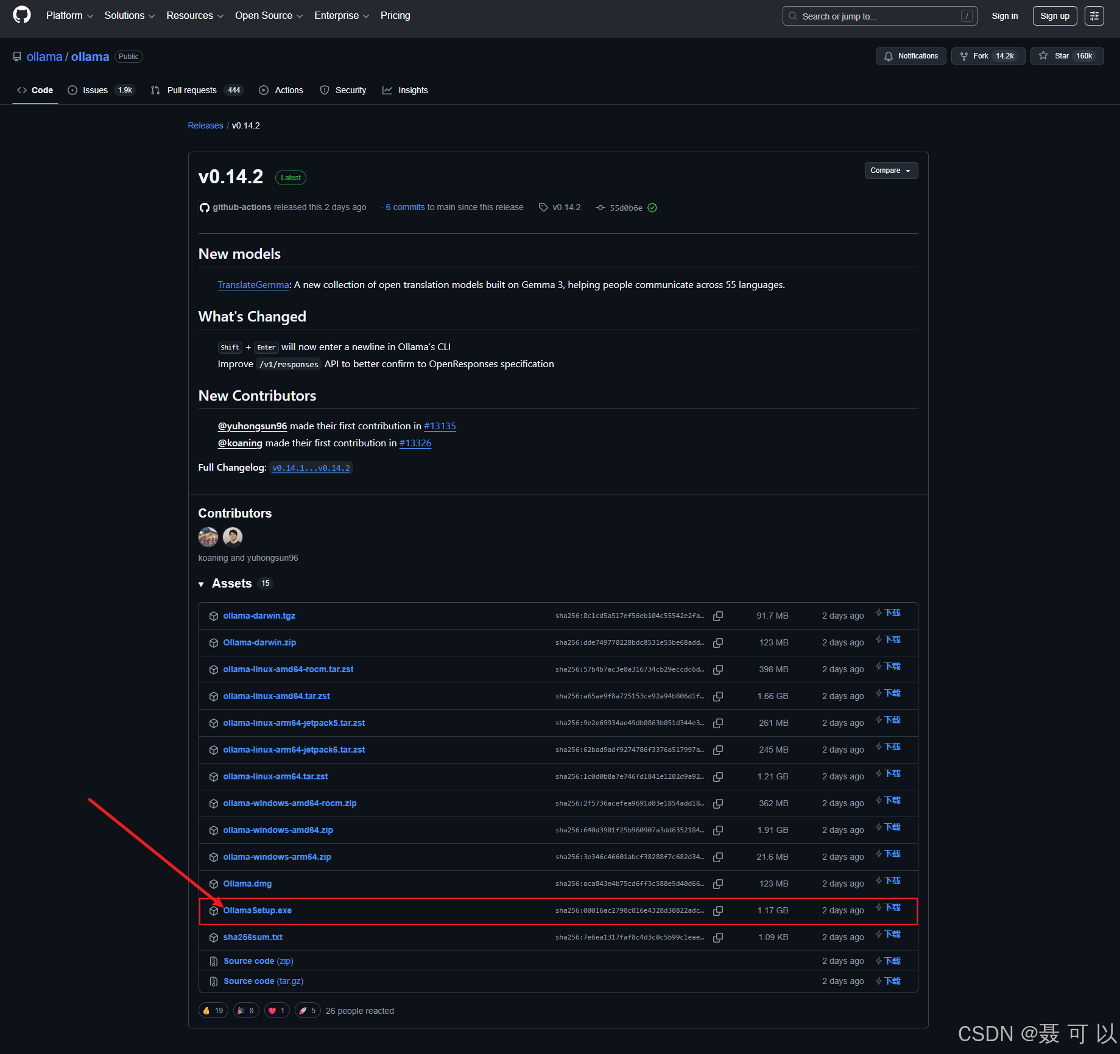Click the rocket reaction with 5
The height and width of the screenshot is (1054, 1120).
tap(308, 1011)
